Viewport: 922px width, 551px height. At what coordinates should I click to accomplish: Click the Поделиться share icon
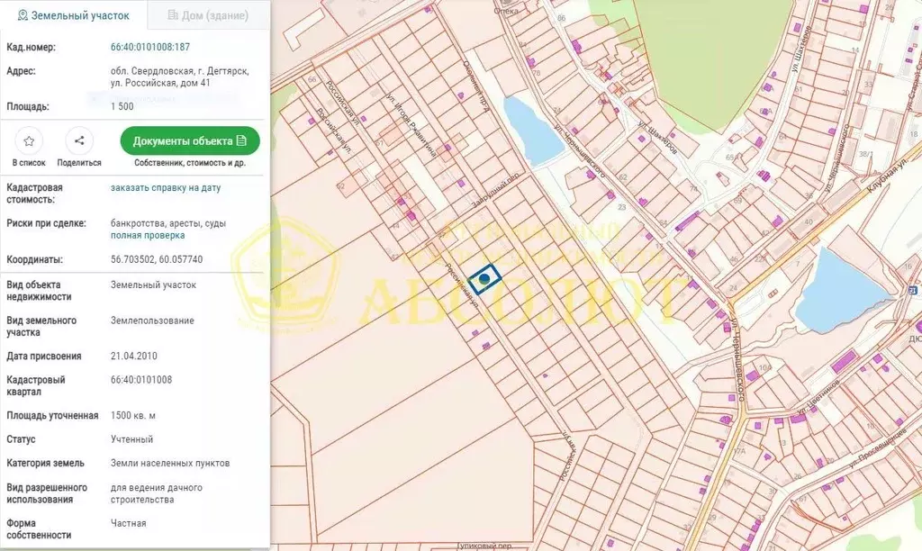click(x=79, y=140)
